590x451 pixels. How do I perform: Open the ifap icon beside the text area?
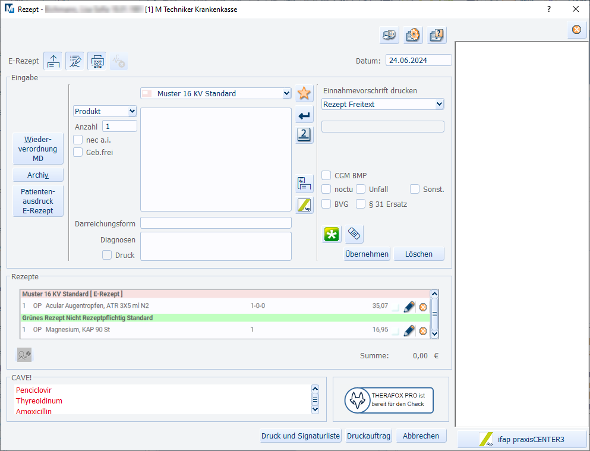click(304, 205)
